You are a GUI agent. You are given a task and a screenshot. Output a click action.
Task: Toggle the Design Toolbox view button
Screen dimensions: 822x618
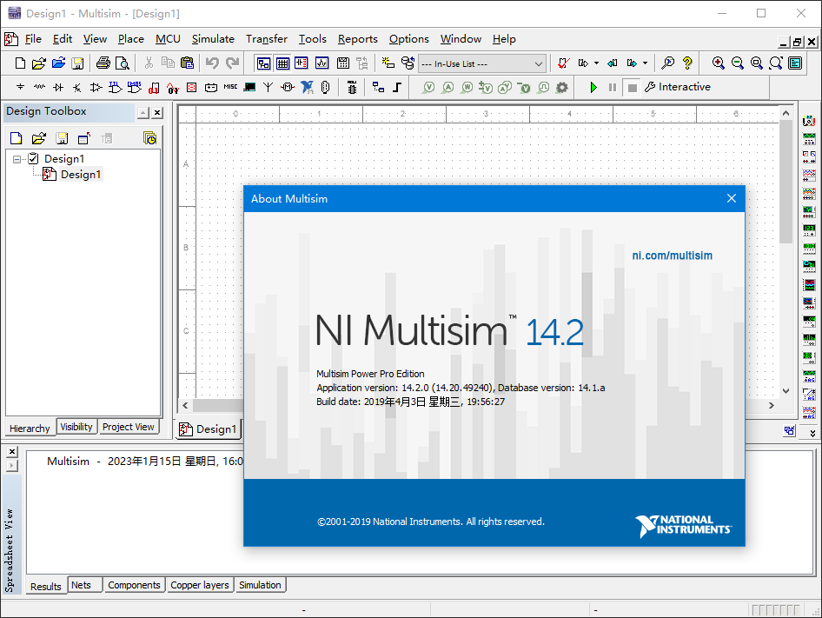[263, 63]
